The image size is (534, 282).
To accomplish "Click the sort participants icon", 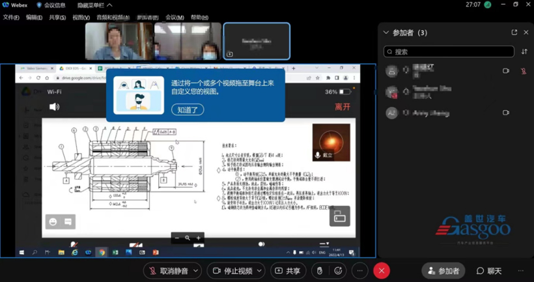I will pyautogui.click(x=524, y=51).
